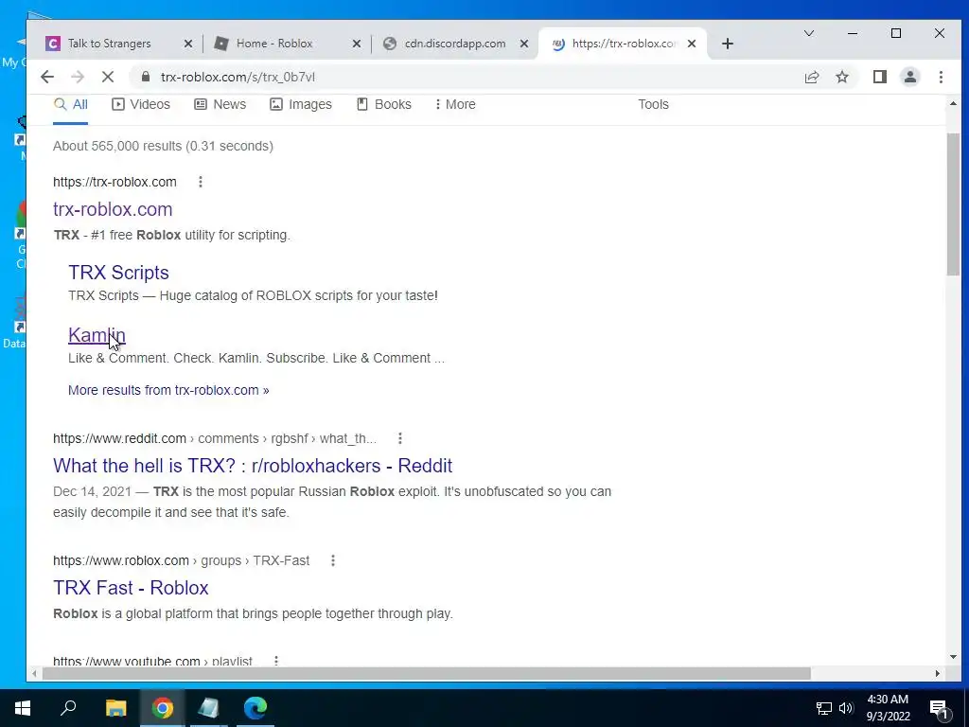This screenshot has width=969, height=727.
Task: Click the scroll down arrow
Action: coord(952,657)
